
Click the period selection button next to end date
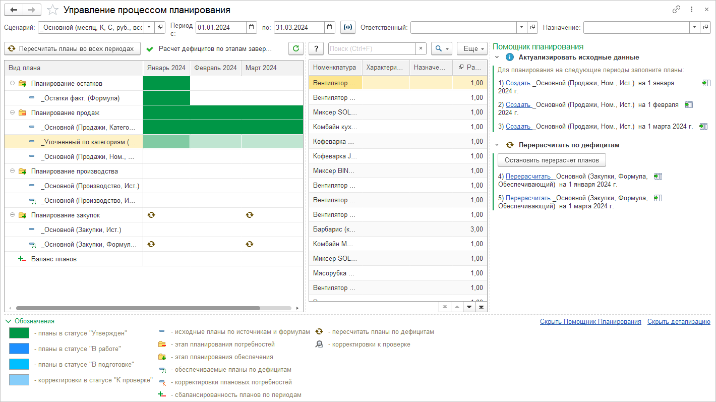[348, 27]
